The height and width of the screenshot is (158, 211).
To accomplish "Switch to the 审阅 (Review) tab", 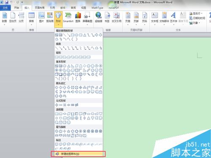I will (73, 8).
